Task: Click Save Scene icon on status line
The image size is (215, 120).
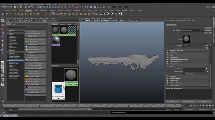Action: (21, 7)
